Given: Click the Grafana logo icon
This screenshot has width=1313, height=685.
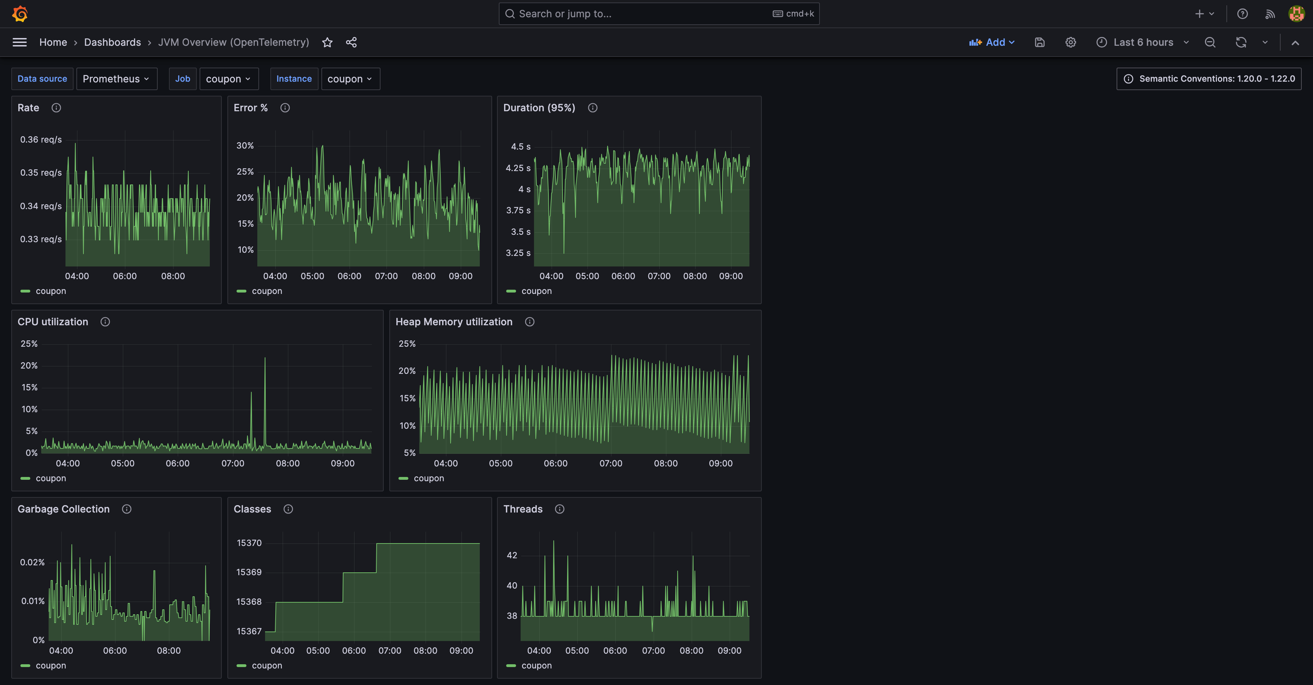Looking at the screenshot, I should (x=20, y=14).
